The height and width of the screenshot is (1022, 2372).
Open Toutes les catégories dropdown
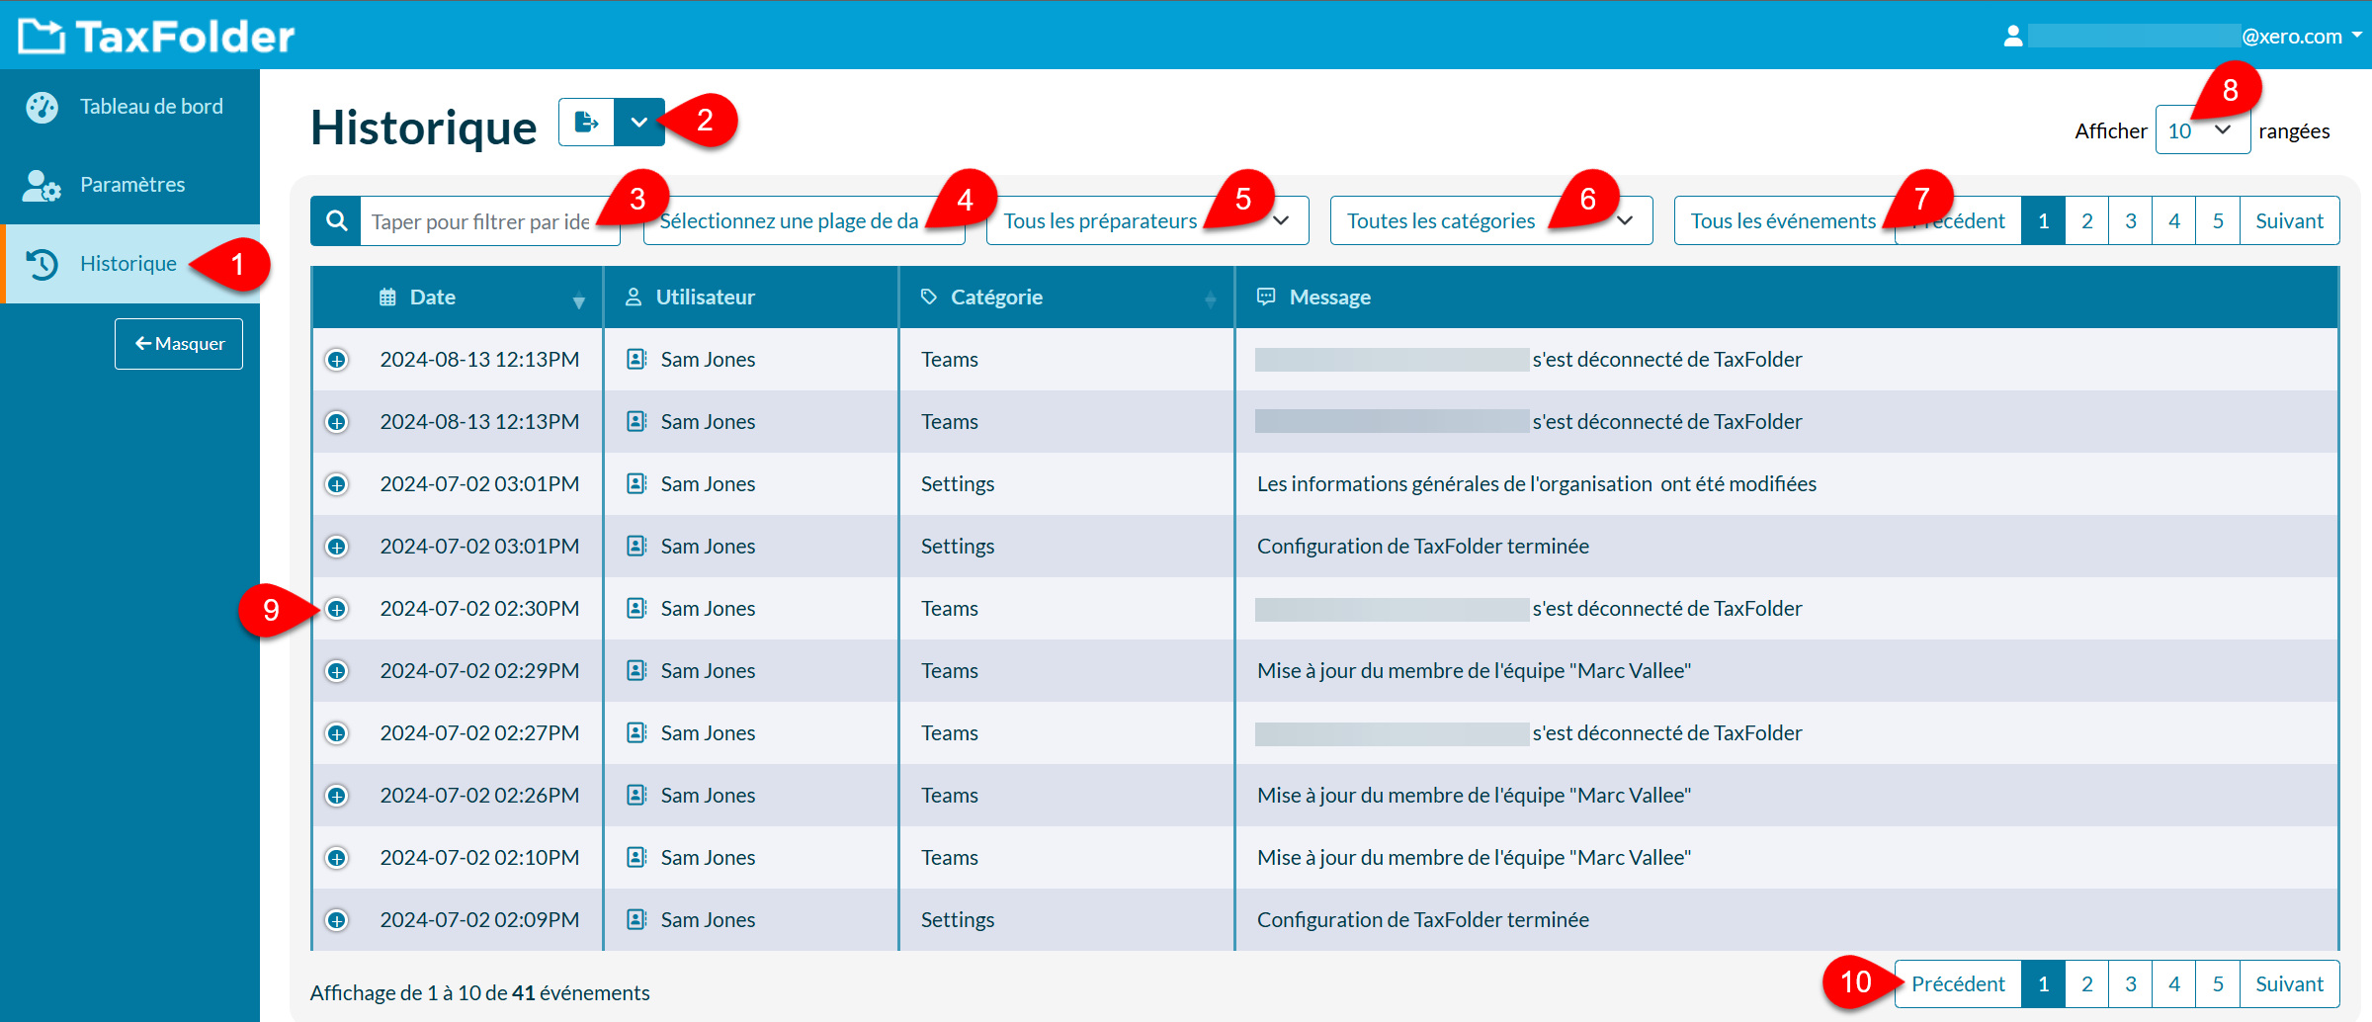click(1490, 220)
